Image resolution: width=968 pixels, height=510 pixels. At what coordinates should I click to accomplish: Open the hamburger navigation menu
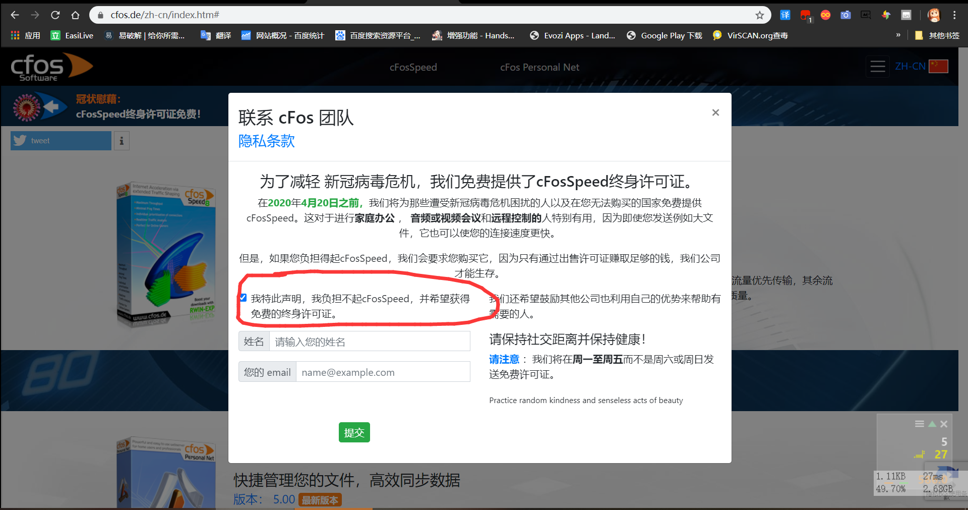tap(878, 67)
